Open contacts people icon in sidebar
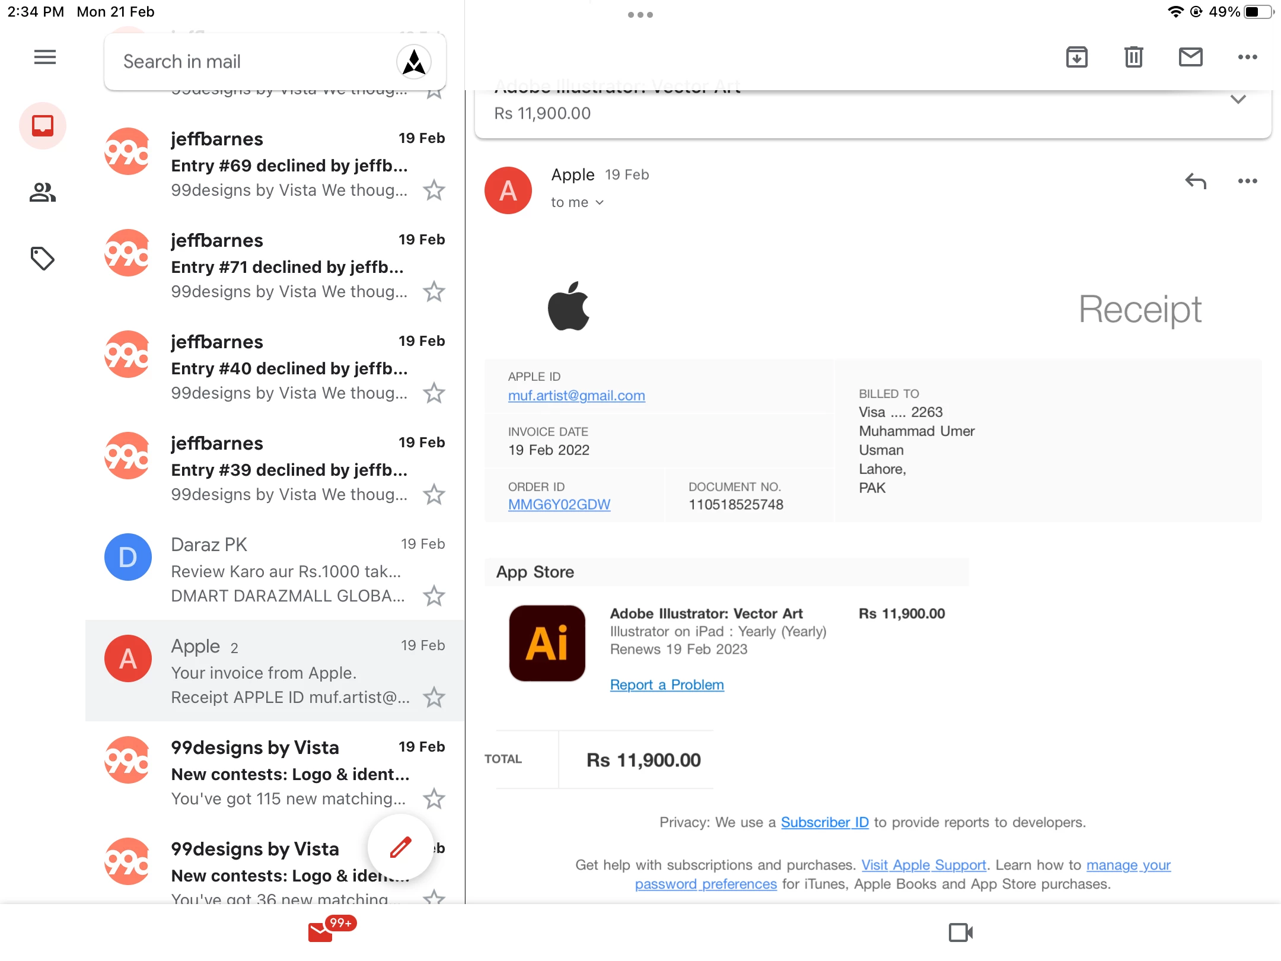 pos(43,192)
